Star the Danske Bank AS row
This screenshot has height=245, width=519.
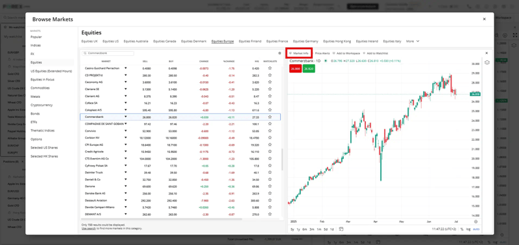(x=270, y=193)
